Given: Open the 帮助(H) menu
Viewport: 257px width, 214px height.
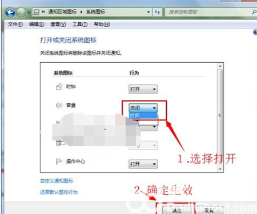Looking at the screenshot, I should click(102, 25).
